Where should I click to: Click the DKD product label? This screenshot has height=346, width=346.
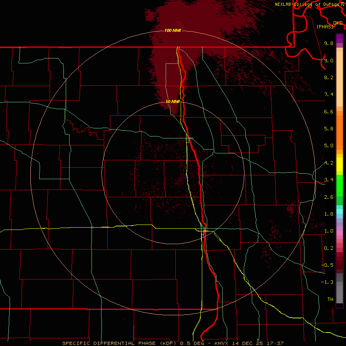pyautogui.click(x=338, y=23)
